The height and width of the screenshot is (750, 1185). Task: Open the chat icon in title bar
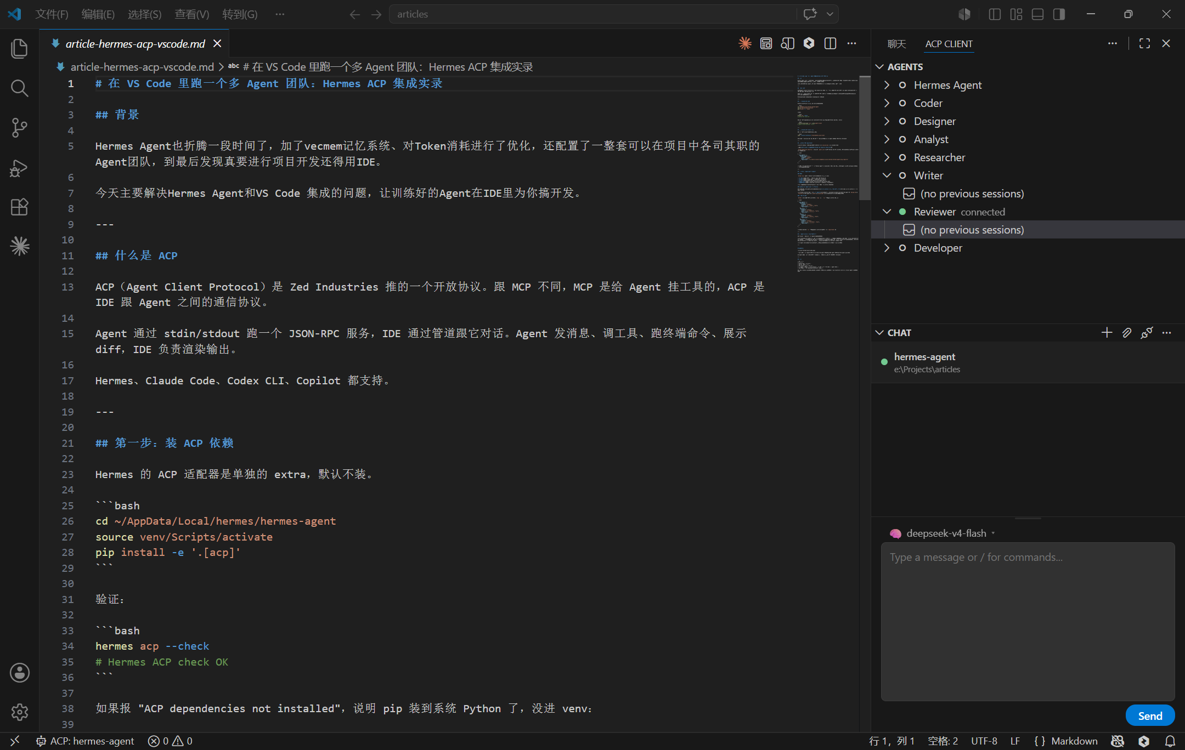[x=810, y=14]
